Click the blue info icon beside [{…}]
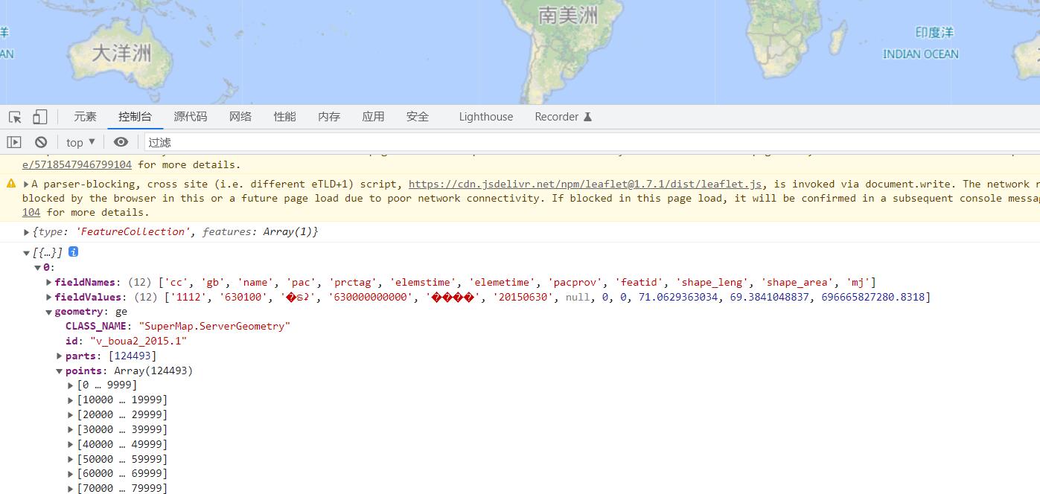 (73, 252)
